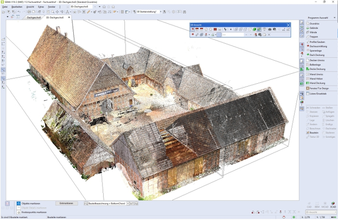Close the 3D: Dachgeschoß tab
The width and height of the screenshot is (338, 220).
69,17
